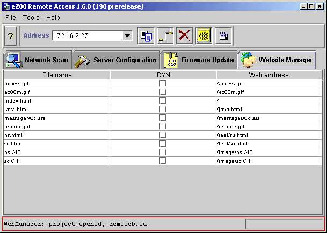Toggle DYN checkbox for ns.GIF
This screenshot has width=327, height=233.
coord(163,152)
